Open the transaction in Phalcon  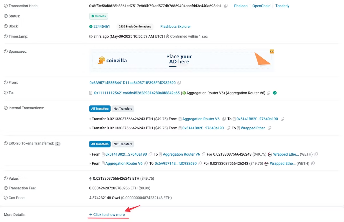(241, 6)
